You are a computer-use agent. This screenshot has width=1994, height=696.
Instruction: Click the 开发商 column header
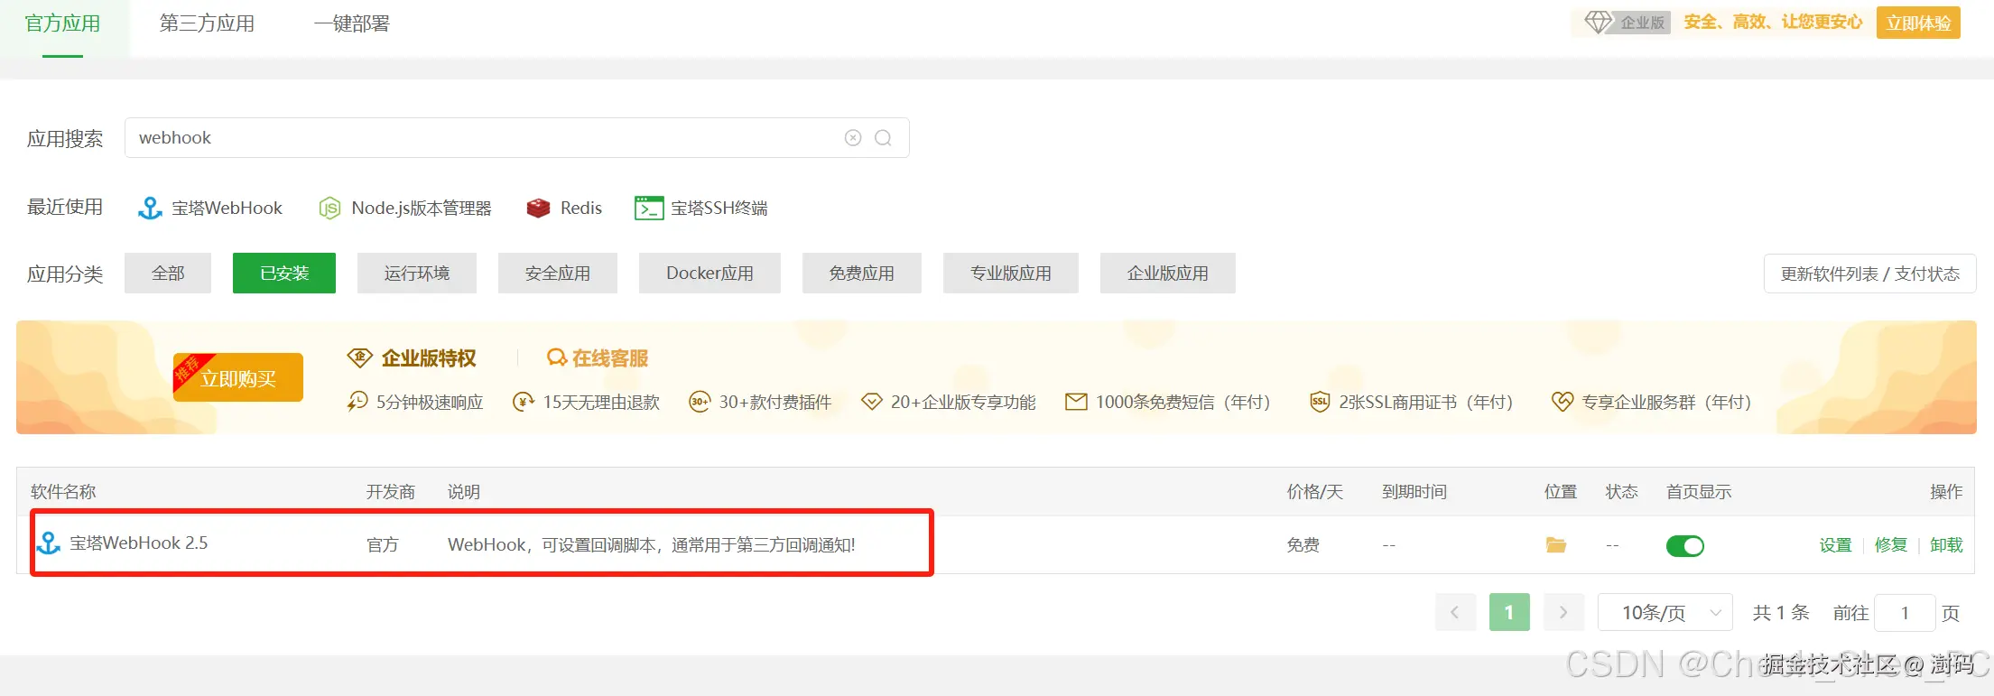click(x=390, y=492)
